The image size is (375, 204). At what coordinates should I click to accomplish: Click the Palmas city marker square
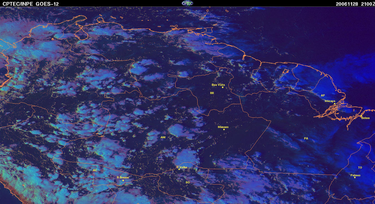tap(355, 177)
